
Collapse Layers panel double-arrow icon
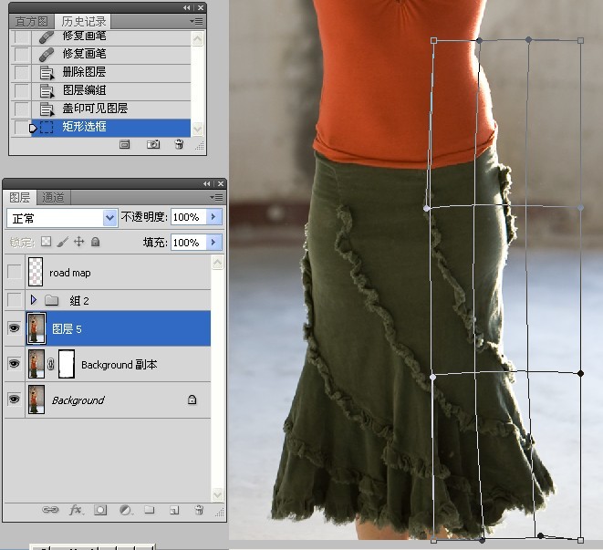coord(207,184)
